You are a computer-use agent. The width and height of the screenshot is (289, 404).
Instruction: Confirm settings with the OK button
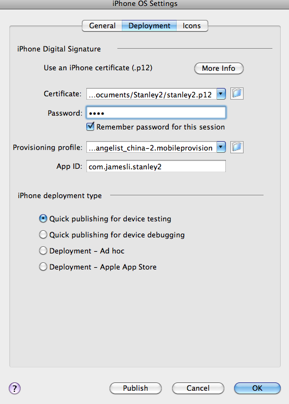257,388
